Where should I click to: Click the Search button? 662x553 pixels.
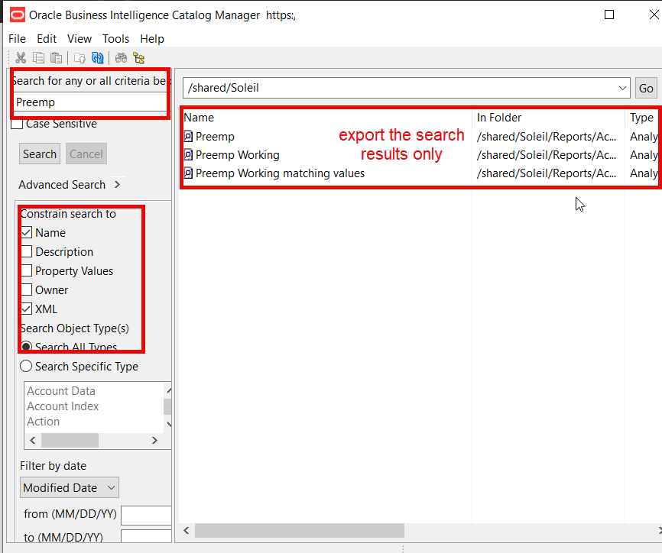point(40,154)
